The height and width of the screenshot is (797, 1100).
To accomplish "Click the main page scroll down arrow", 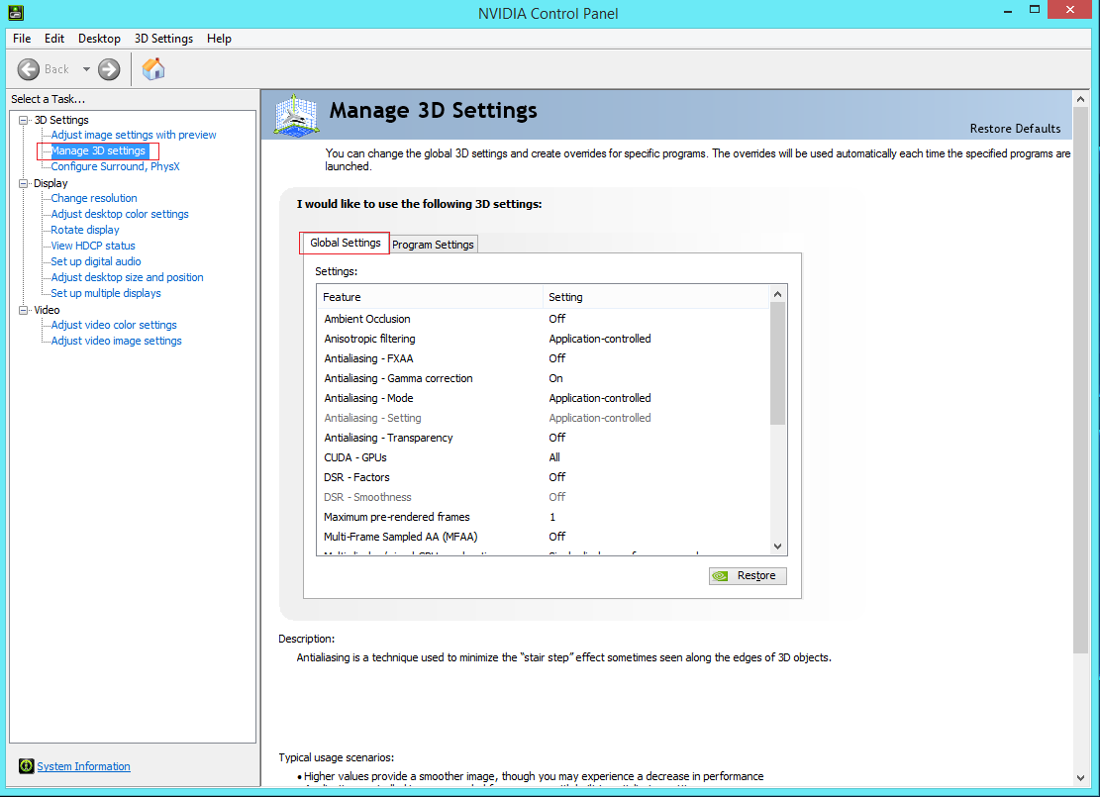I will [1080, 777].
